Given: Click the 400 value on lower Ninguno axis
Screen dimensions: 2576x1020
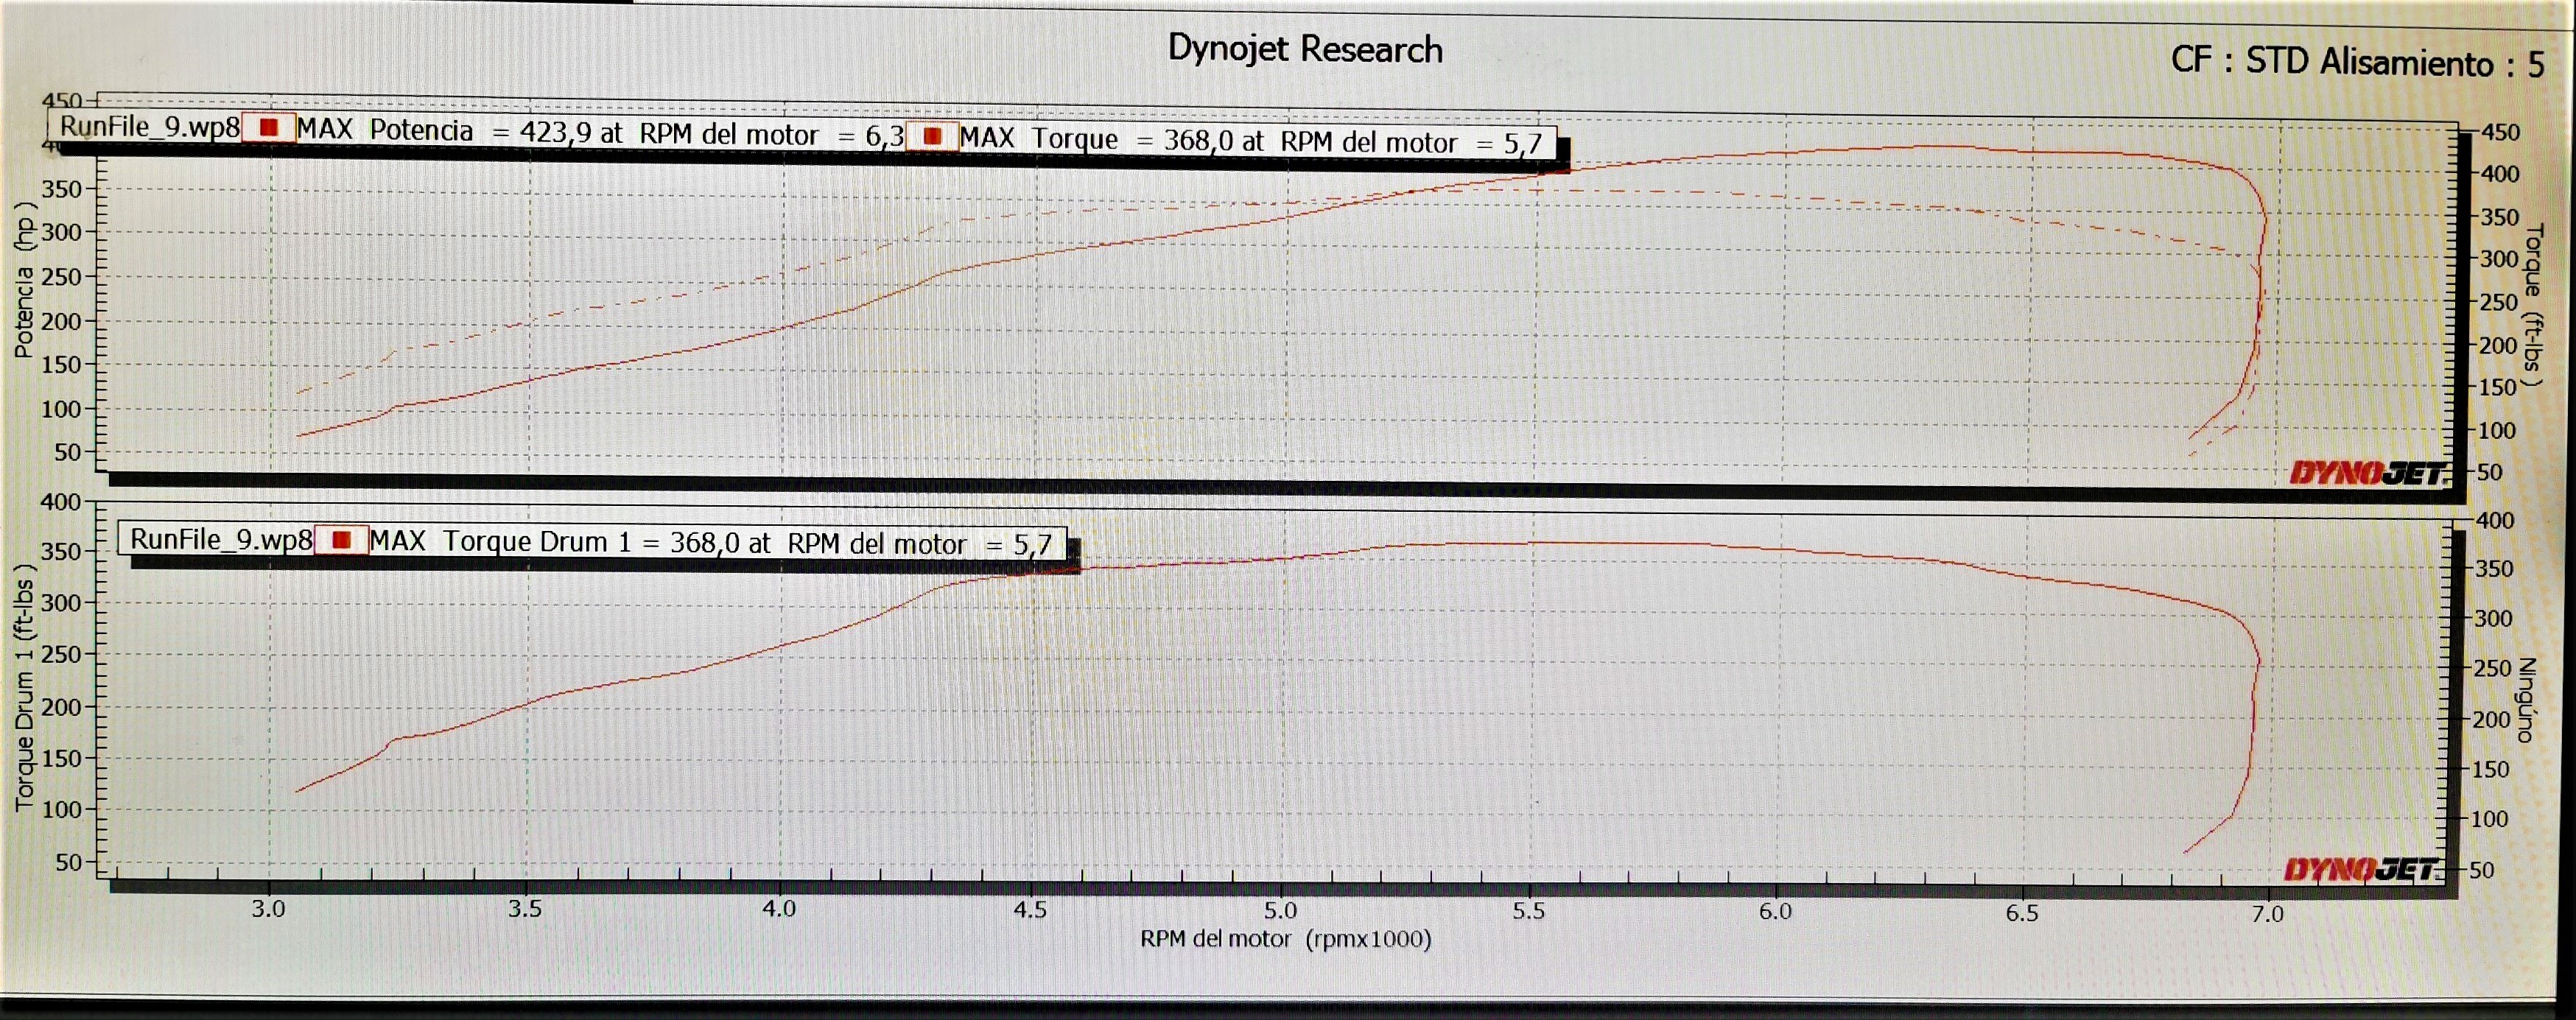Looking at the screenshot, I should pyautogui.click(x=2494, y=520).
